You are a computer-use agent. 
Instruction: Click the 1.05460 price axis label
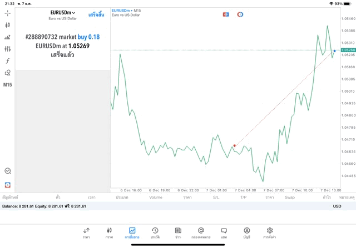click(x=348, y=18)
